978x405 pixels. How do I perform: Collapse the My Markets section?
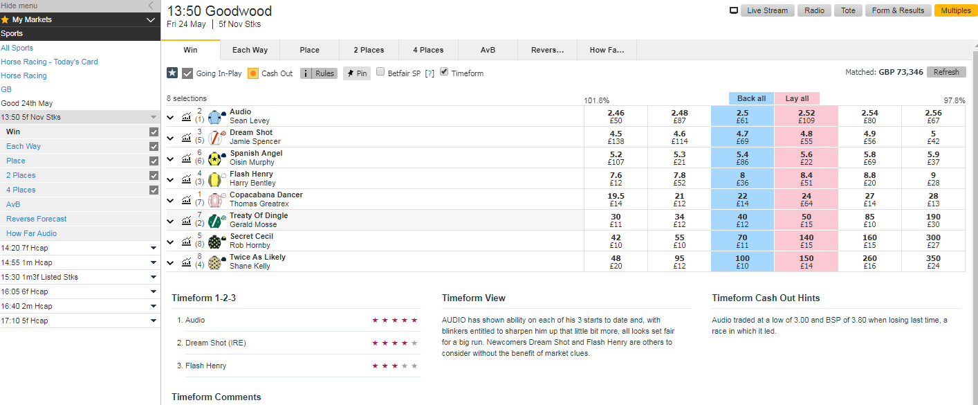151,20
